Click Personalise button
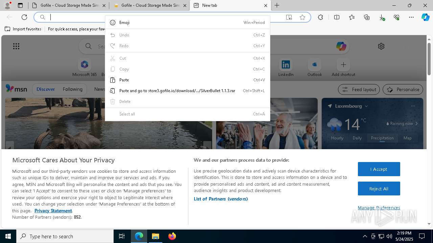Screen dimensions: 433x243 403,89
